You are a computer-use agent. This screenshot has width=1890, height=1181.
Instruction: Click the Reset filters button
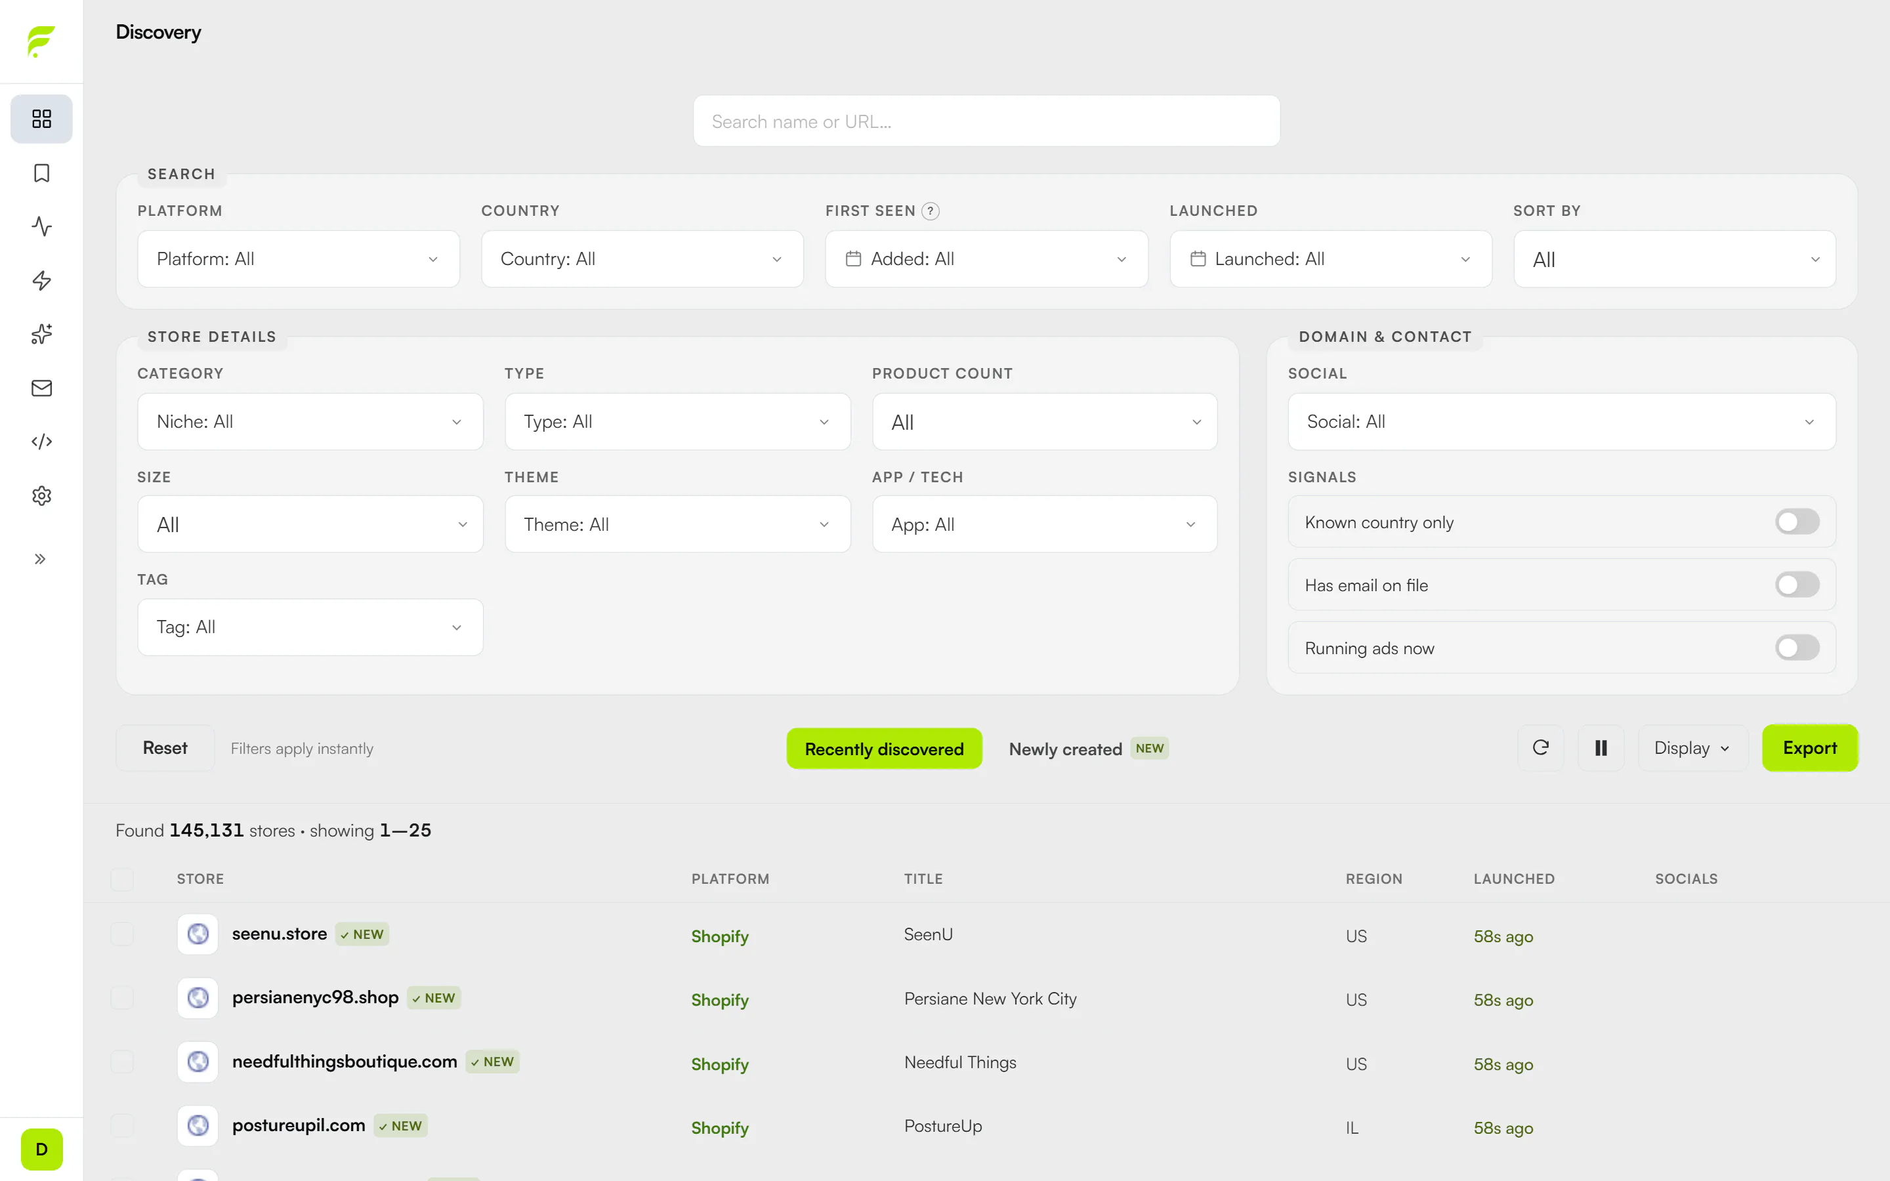pyautogui.click(x=165, y=747)
